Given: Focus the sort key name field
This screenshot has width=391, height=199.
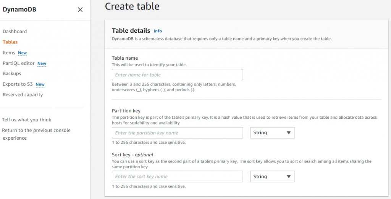Looking at the screenshot, I should (x=177, y=177).
